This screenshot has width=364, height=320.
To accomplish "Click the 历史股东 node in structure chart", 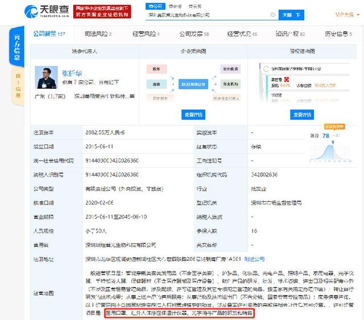I will point(160,98).
